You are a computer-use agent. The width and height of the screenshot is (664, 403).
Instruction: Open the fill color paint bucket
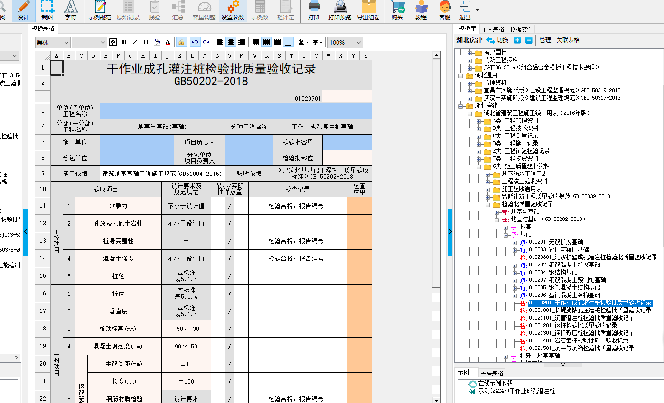[157, 42]
